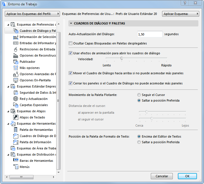The height and width of the screenshot is (184, 204).
Task: Collapse Esquemas de Herramientas tree node
Action: pos(8,124)
